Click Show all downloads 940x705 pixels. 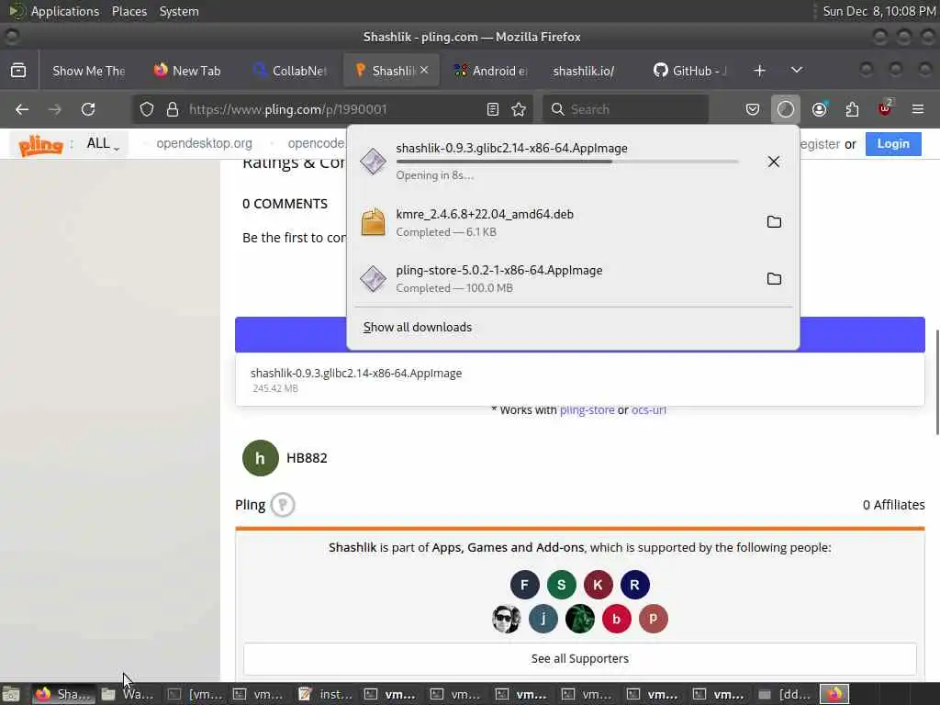click(418, 328)
